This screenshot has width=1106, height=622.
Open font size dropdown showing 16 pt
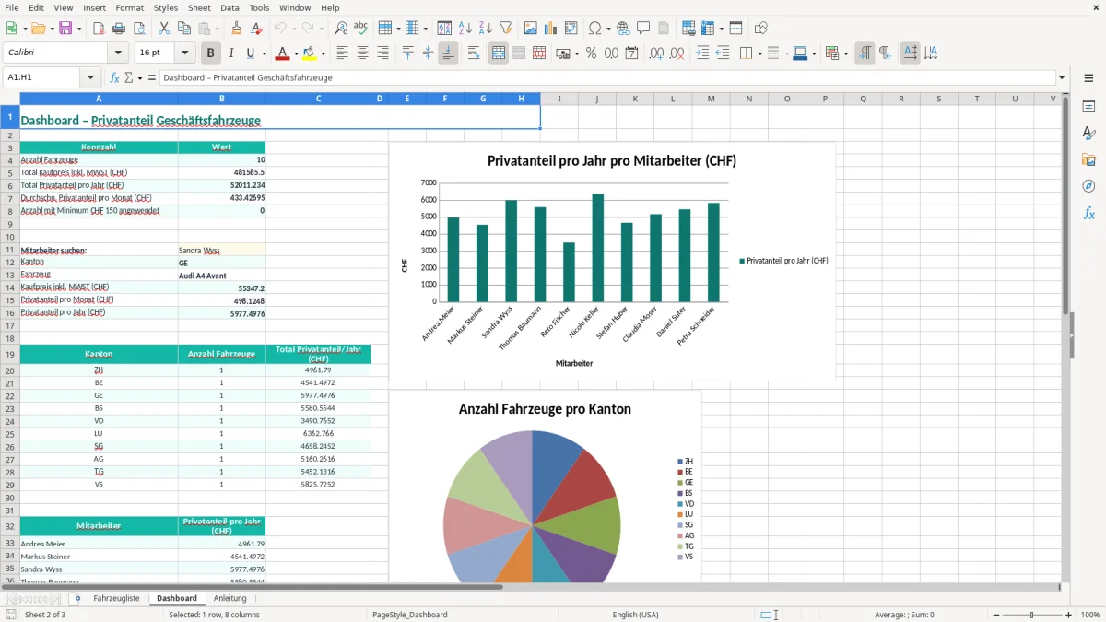coord(184,53)
